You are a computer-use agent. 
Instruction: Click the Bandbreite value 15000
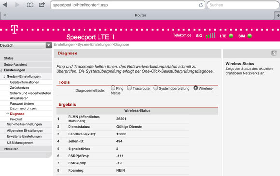pos(121,134)
